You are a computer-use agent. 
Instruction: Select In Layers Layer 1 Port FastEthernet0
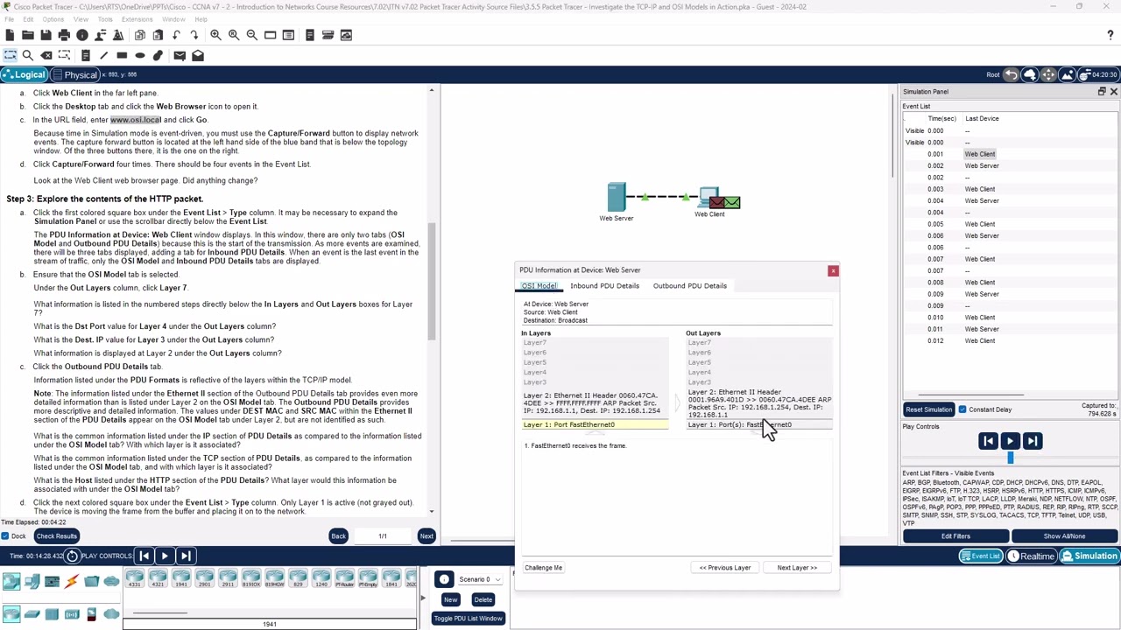coord(595,425)
